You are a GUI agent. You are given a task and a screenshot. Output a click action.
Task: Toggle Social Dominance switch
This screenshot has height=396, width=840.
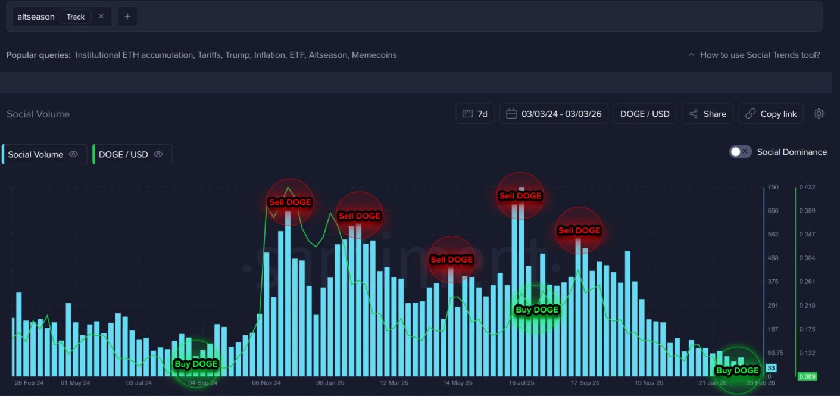(740, 152)
